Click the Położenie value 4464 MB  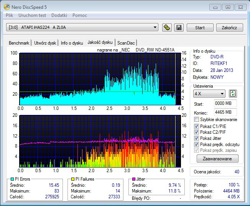(x=231, y=191)
